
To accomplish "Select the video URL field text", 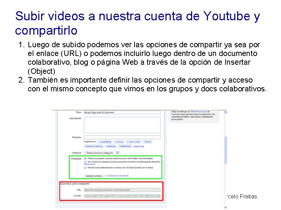I will [122, 190].
